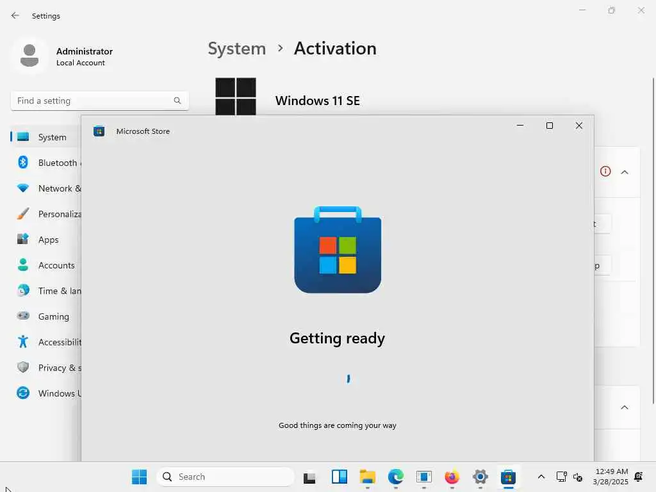The width and height of the screenshot is (656, 492).
Task: Open the Widgets panel icon on taskbar
Action: click(x=340, y=477)
